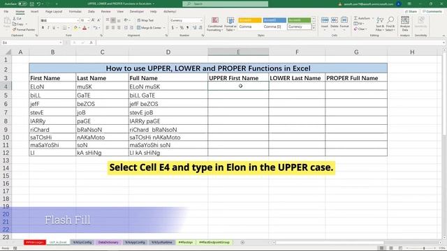Click the Save icon in title bar
Screen dimensions: 447x251
pyautogui.click(x=32, y=4)
